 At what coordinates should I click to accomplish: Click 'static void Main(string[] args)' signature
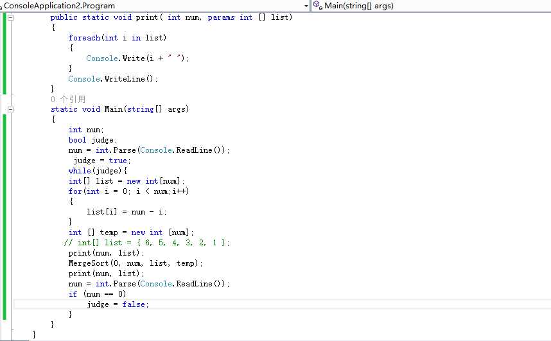[120, 109]
